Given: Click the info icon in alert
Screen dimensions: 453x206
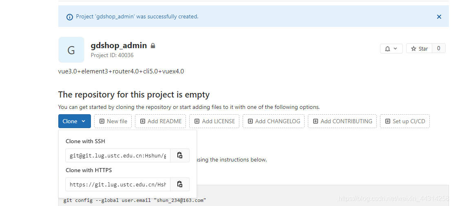Looking at the screenshot, I should [x=70, y=17].
